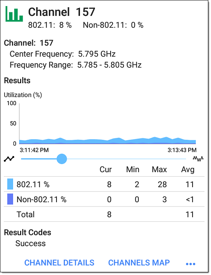211x275 pixels.
Task: Open CHANNELS MAP
Action: [x=139, y=263]
